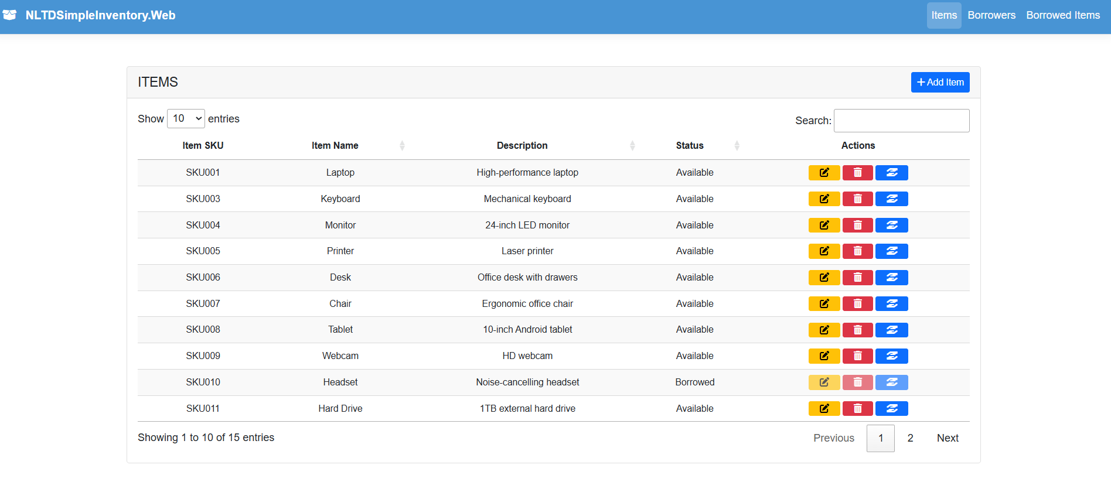The width and height of the screenshot is (1111, 492).
Task: Click the Actions column header
Action: 858,145
